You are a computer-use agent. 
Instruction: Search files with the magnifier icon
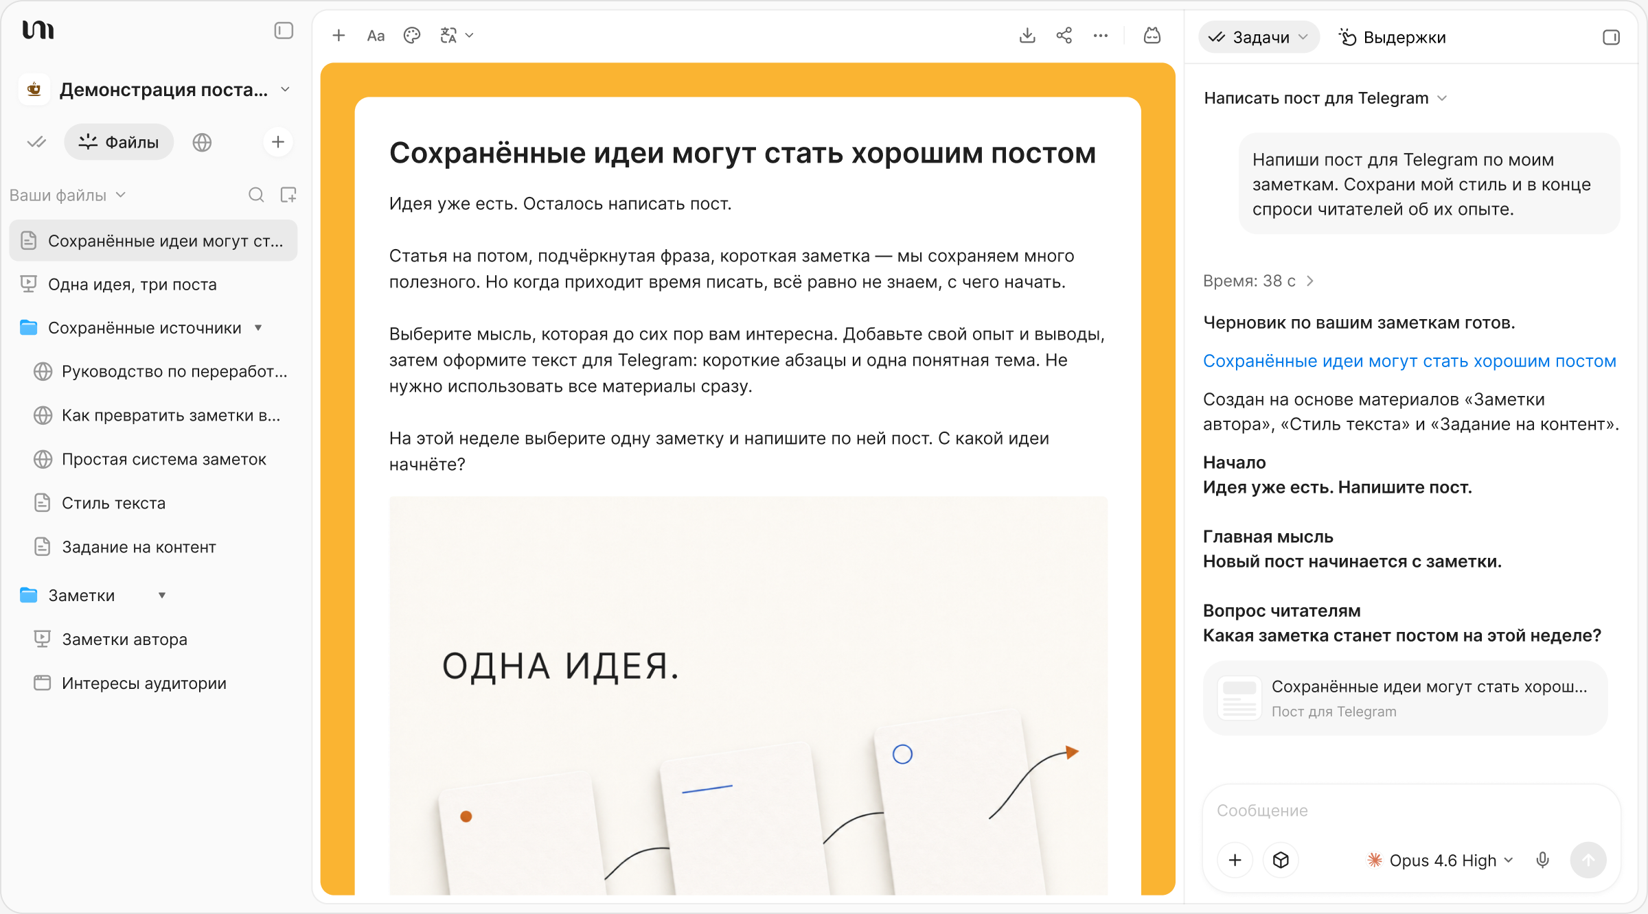click(256, 195)
